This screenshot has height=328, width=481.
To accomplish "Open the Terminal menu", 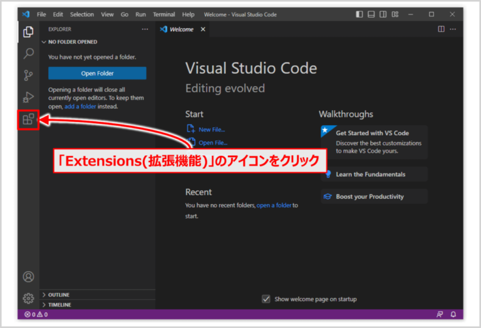I will (163, 14).
